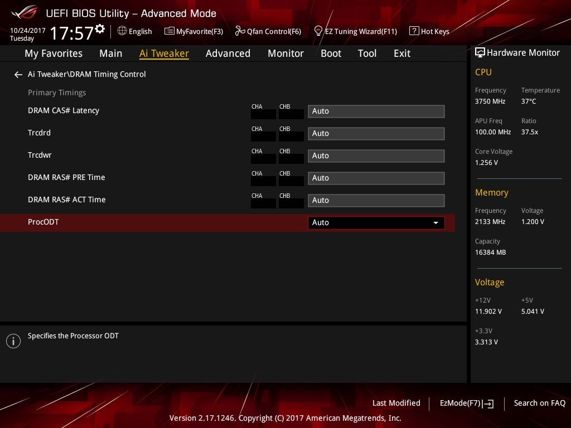Image resolution: width=571 pixels, height=428 pixels.
Task: Click the Ai Tweaker\DRAM Timing Control breadcrumb
Action: [x=86, y=74]
